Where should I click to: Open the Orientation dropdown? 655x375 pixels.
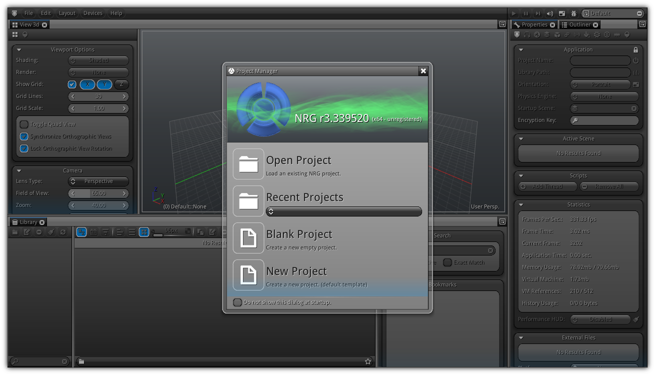coord(600,84)
